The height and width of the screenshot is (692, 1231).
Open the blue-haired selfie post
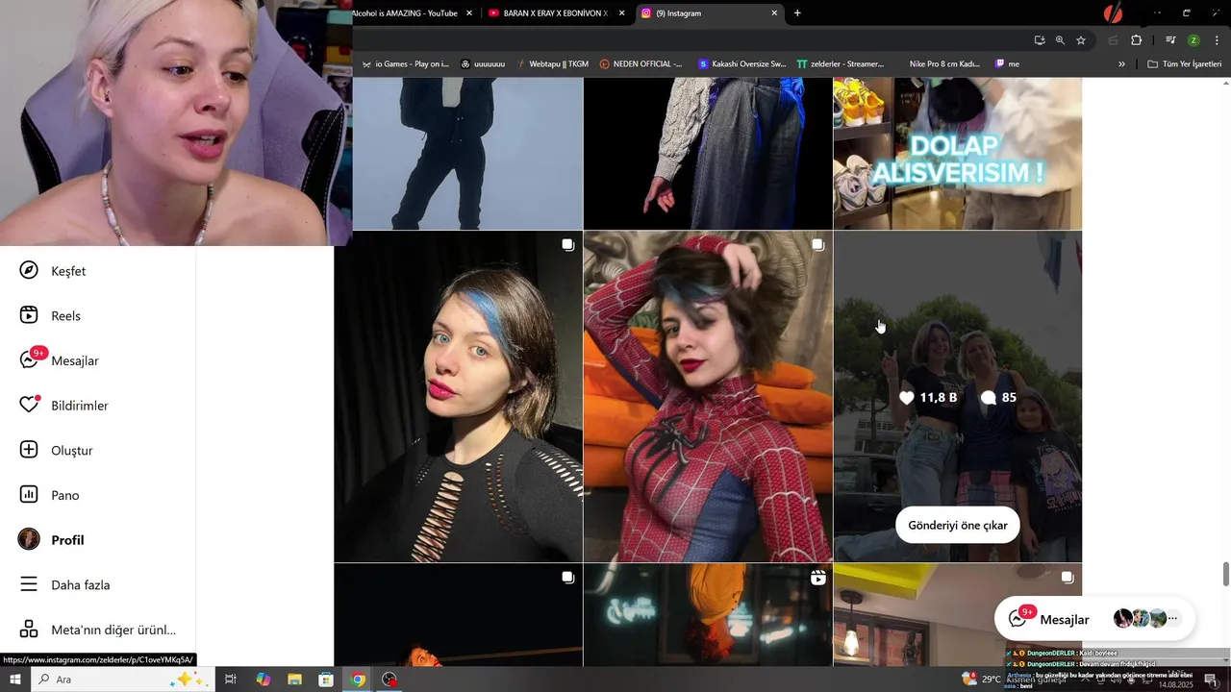[x=458, y=396]
